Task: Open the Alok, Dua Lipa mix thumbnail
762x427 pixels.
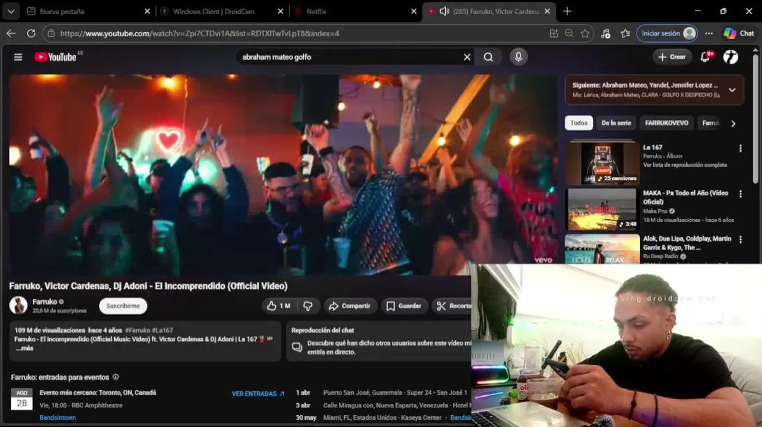Action: click(602, 248)
